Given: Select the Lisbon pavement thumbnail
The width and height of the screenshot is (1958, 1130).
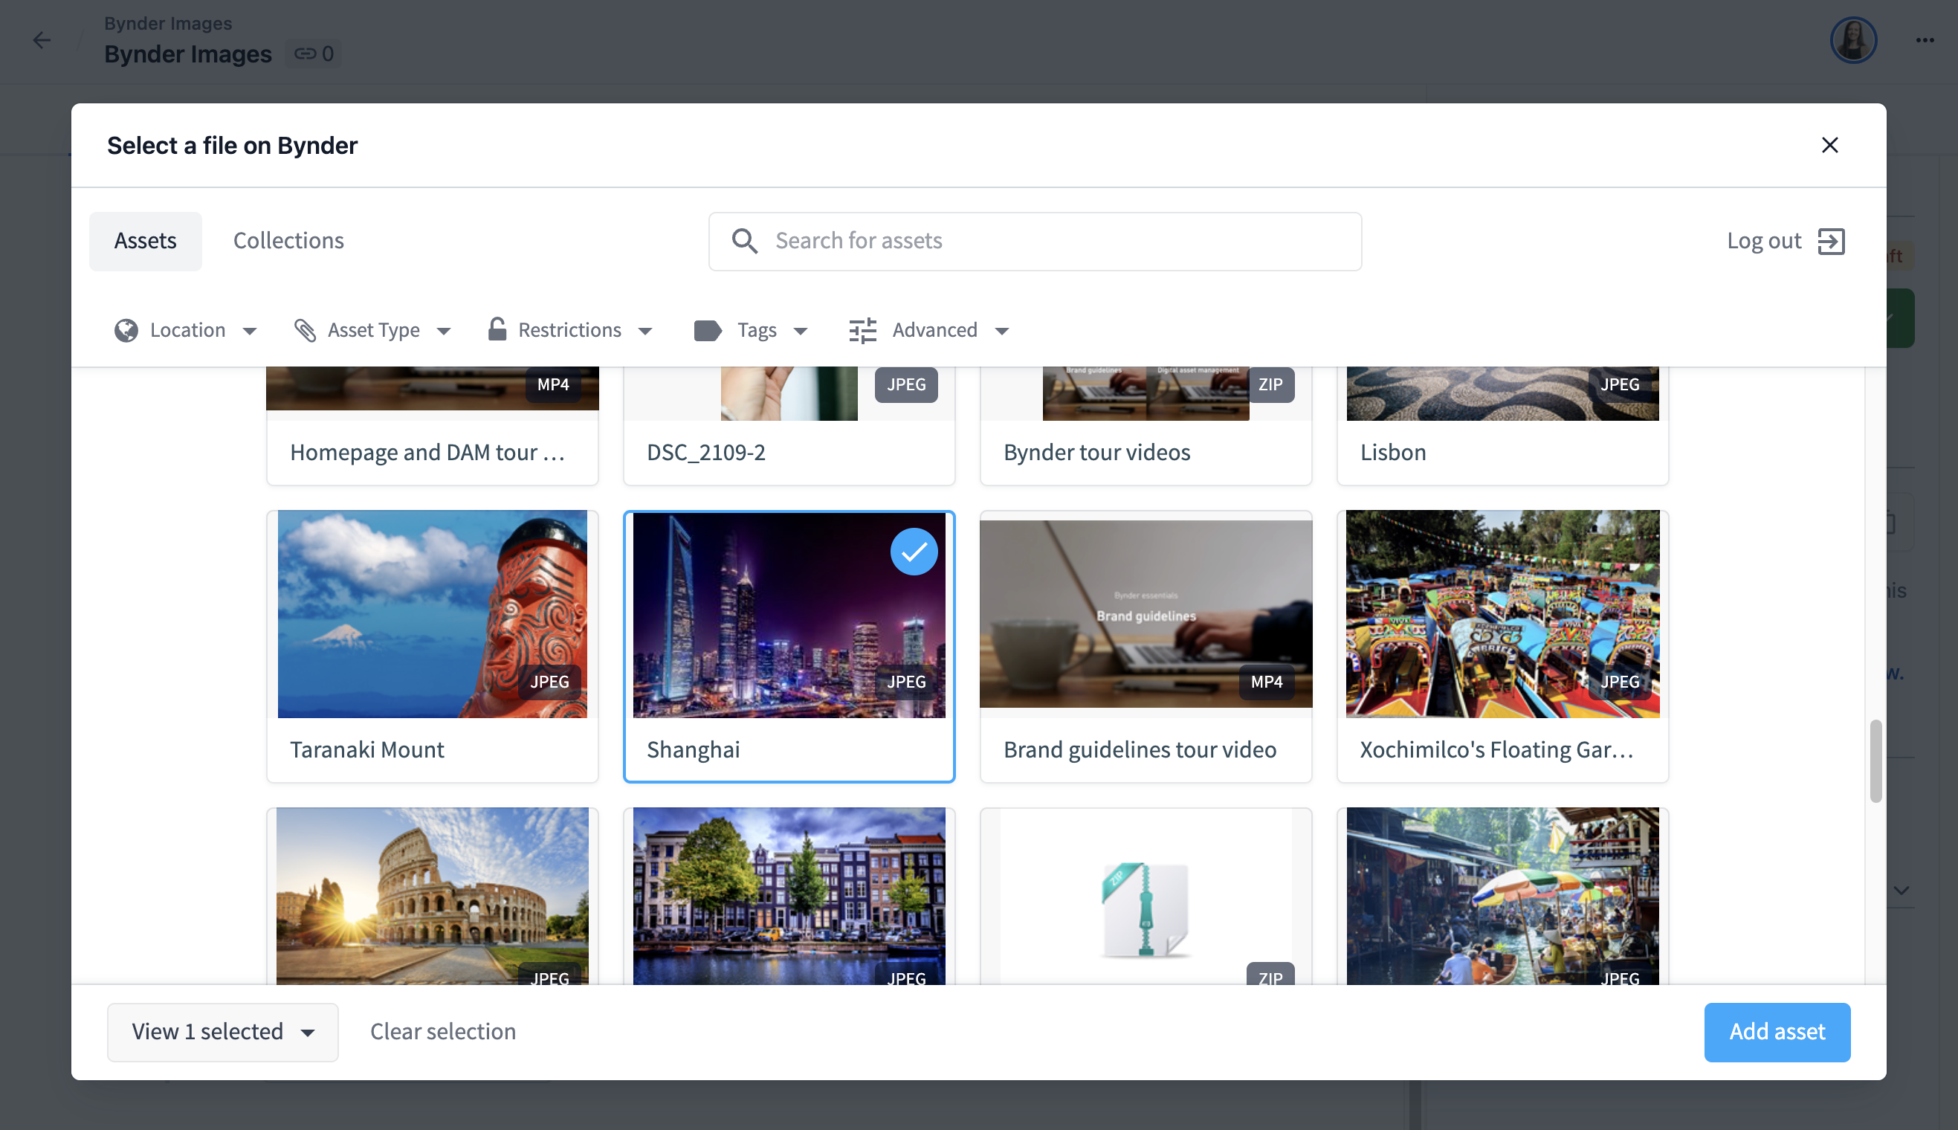Looking at the screenshot, I should click(1502, 393).
